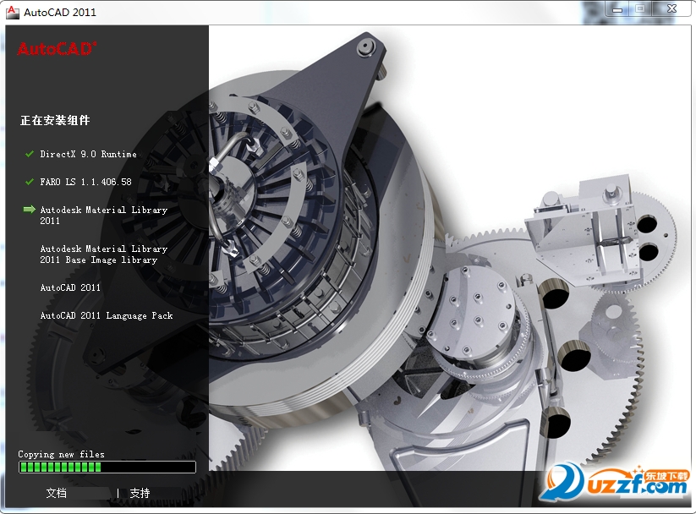Select the 'FARO LS 1.1.406.58' text

click(85, 182)
